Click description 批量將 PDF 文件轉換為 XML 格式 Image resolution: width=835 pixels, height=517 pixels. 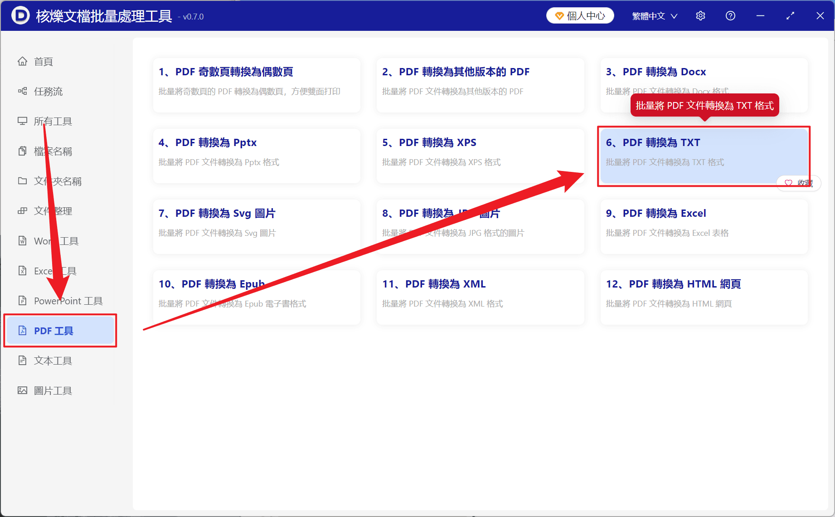point(442,303)
